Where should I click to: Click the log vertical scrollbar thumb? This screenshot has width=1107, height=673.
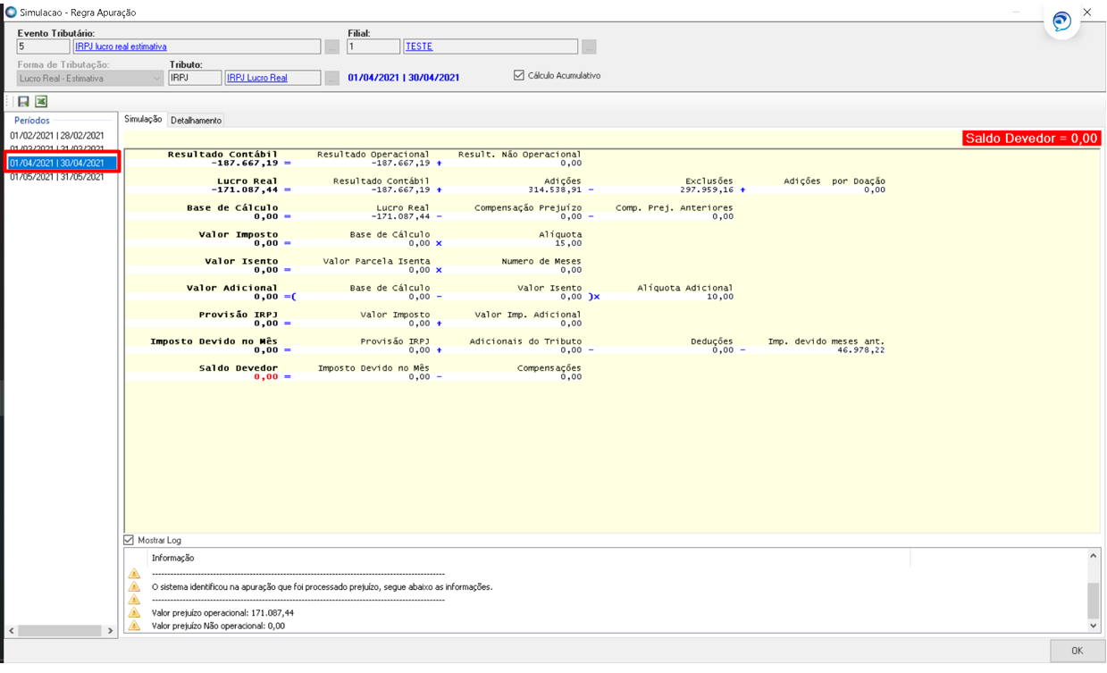pos(1094,599)
